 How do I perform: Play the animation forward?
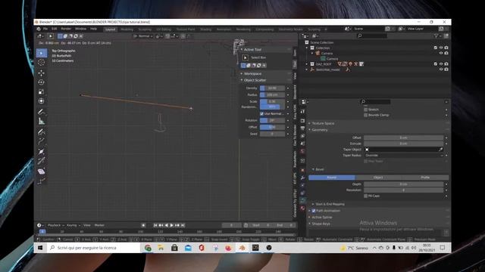[172, 225]
